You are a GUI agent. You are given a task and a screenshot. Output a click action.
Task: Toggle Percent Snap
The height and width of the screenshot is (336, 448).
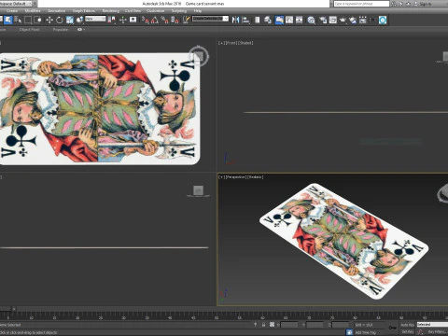(x=165, y=20)
